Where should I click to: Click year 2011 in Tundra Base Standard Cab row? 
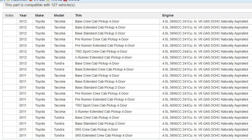(23, 123)
